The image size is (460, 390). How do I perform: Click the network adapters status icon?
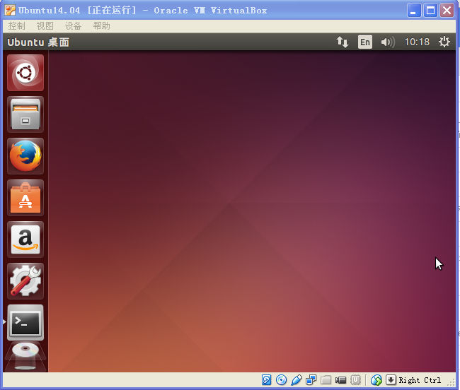coord(311,380)
